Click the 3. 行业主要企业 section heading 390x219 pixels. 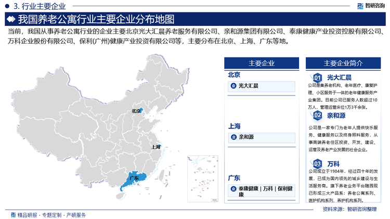coord(40,6)
